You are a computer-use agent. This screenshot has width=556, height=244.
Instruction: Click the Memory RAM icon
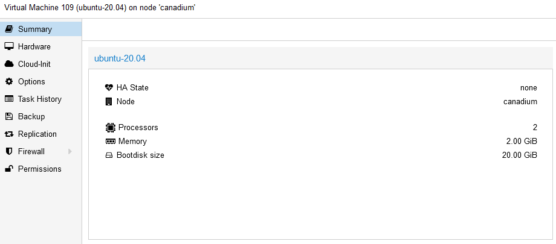[x=110, y=141]
